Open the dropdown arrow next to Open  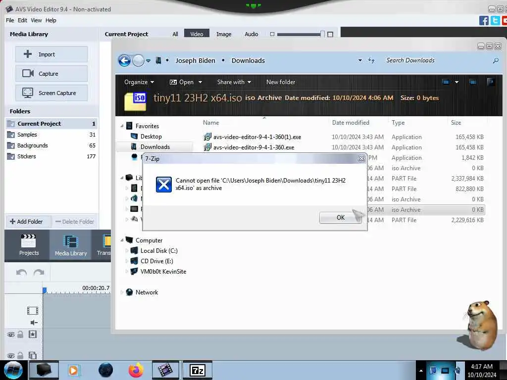[x=200, y=82]
